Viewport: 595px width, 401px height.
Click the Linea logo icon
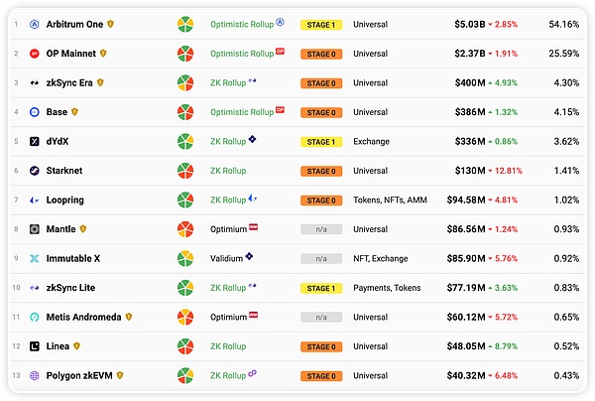(x=35, y=346)
